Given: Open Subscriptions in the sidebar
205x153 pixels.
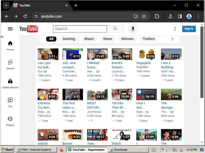Looking at the screenshot, I should tap(10, 84).
